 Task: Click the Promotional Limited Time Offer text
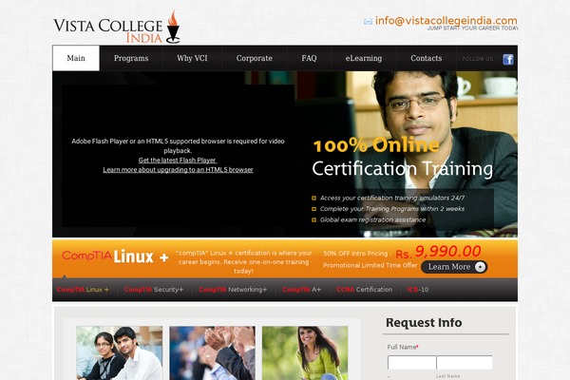(370, 265)
